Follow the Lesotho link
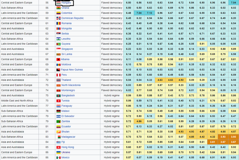Image resolution: width=239 pixels, height=160 pixels. pos(66,39)
